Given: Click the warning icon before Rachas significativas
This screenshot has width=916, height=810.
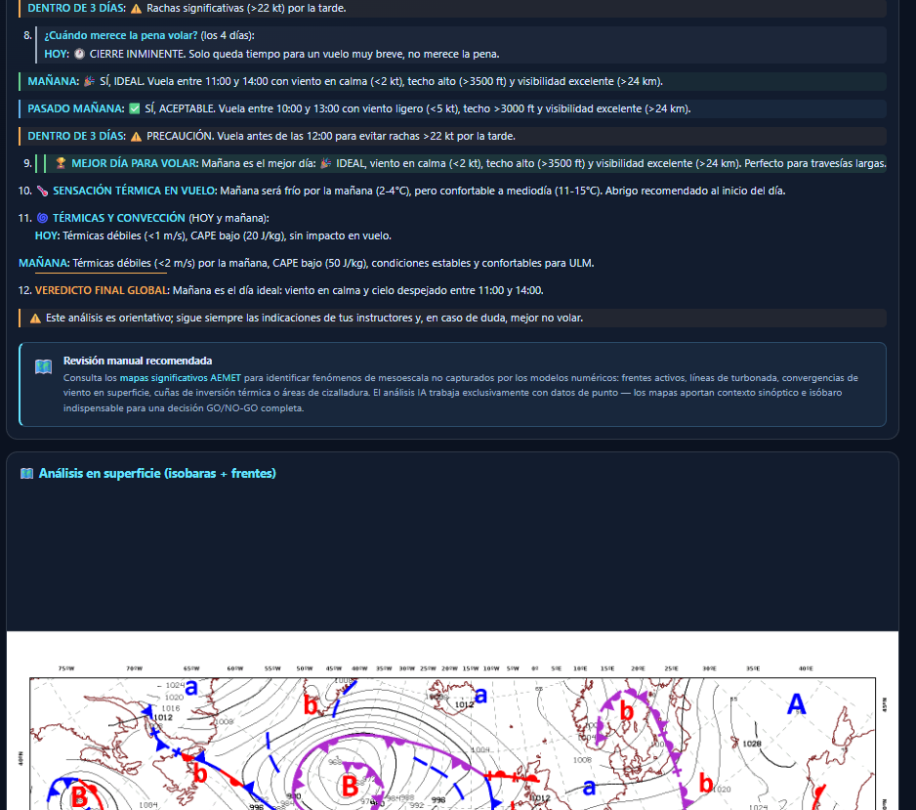Looking at the screenshot, I should (x=136, y=8).
